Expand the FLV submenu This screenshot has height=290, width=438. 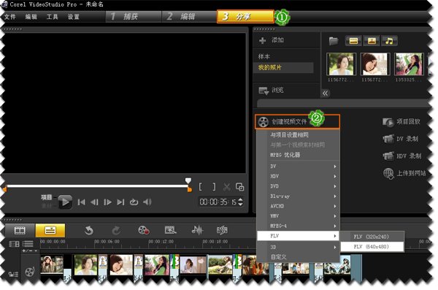click(x=298, y=236)
